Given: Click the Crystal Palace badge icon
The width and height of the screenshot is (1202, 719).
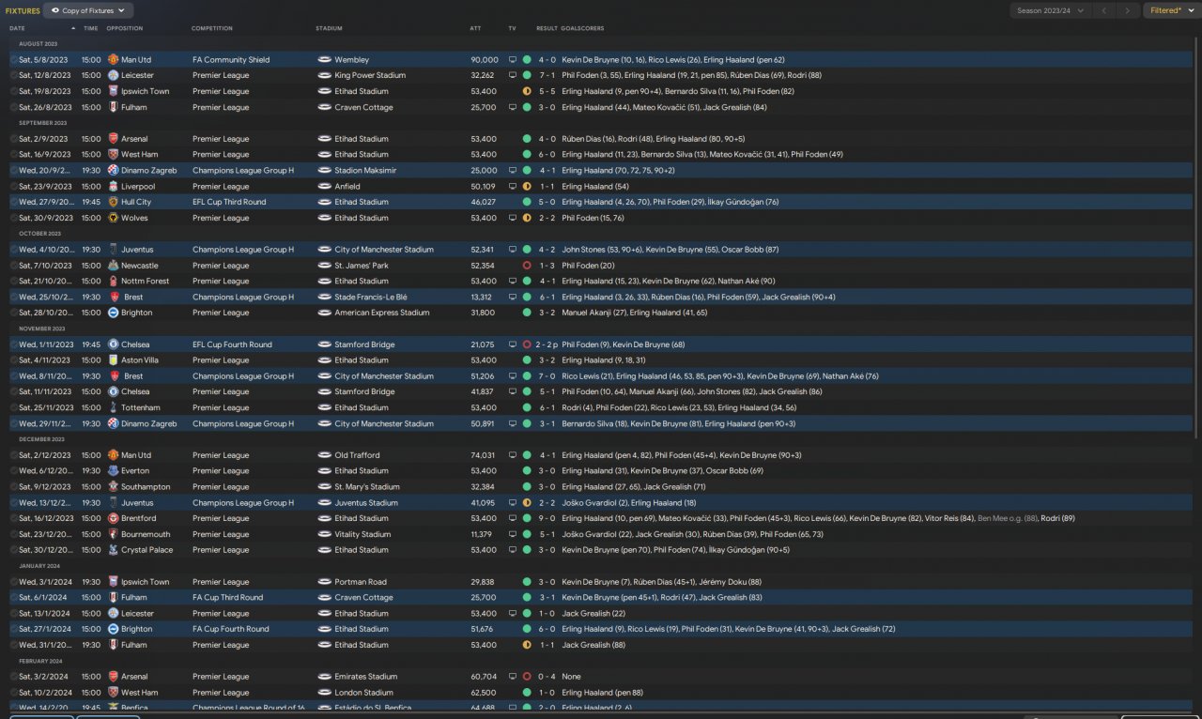Looking at the screenshot, I should pos(113,550).
